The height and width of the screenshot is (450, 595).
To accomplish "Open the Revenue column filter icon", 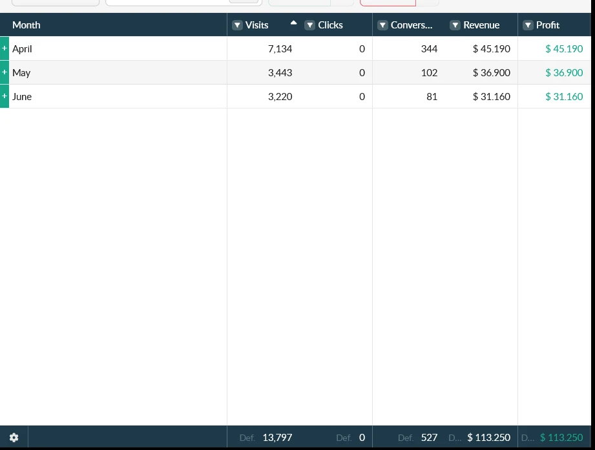I will click(455, 25).
